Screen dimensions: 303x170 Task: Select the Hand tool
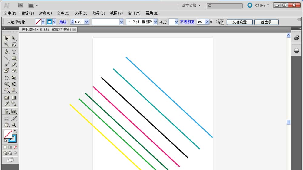tap(6, 125)
